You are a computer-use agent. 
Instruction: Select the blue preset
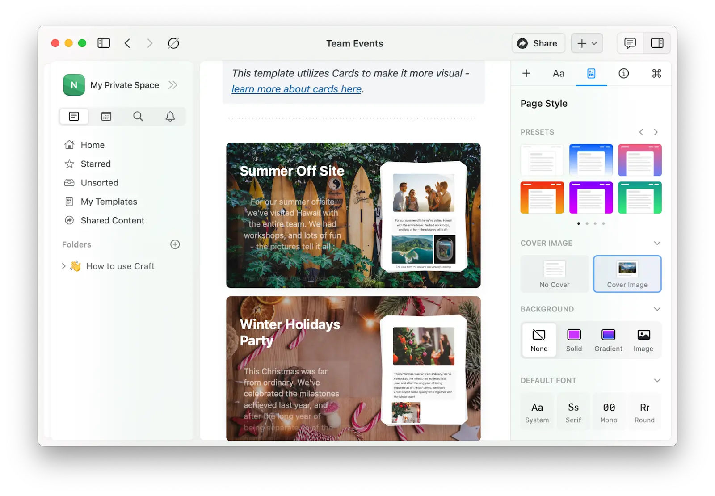(591, 160)
